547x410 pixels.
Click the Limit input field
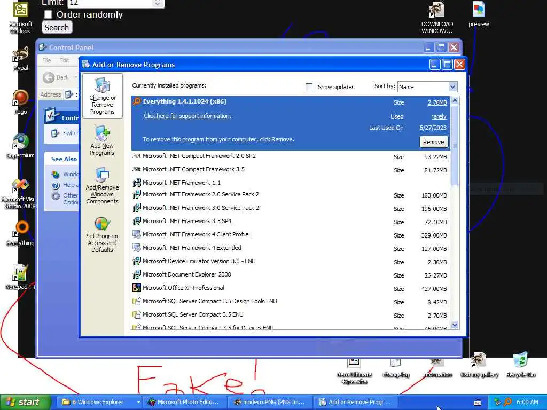110,3
